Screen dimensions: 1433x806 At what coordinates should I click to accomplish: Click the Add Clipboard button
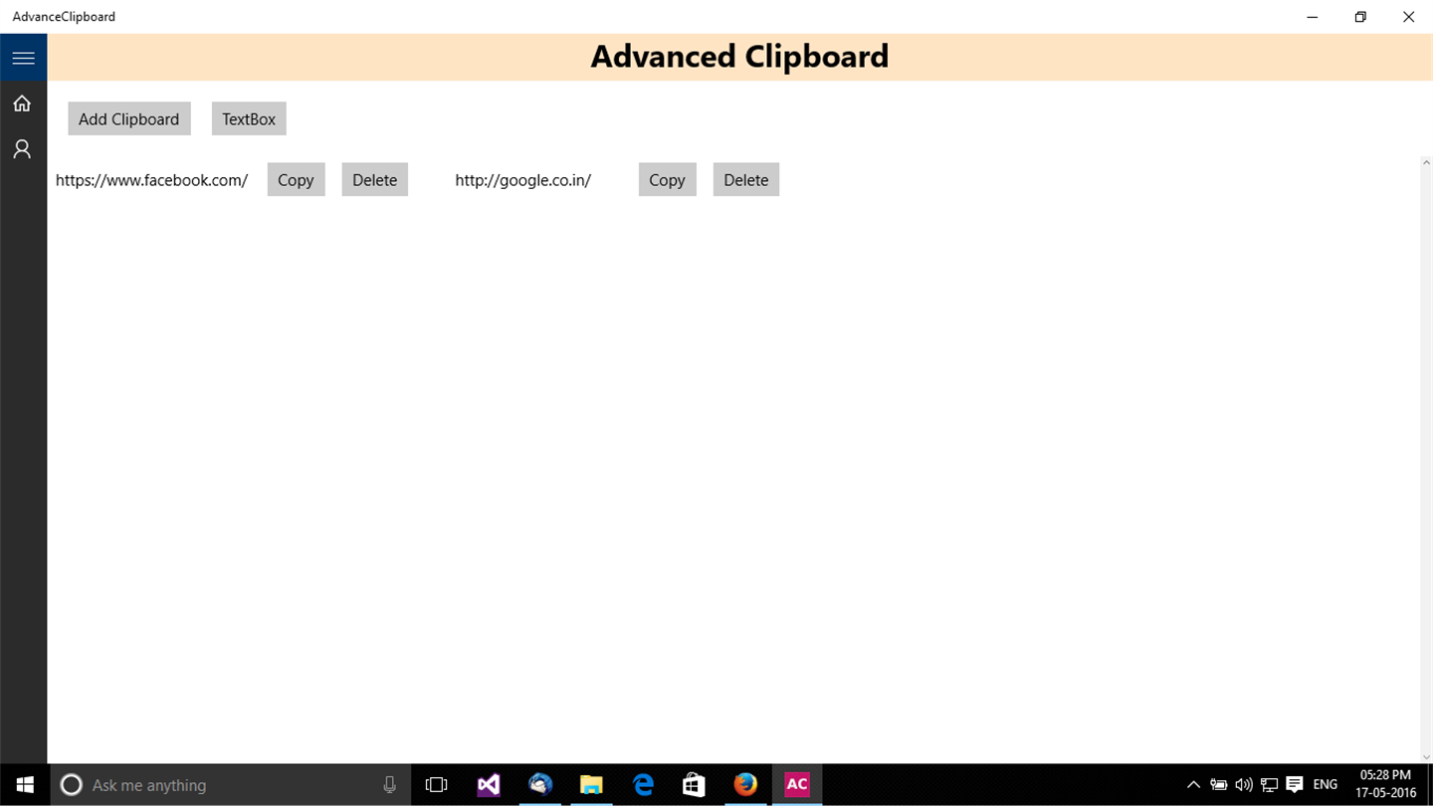(x=129, y=118)
